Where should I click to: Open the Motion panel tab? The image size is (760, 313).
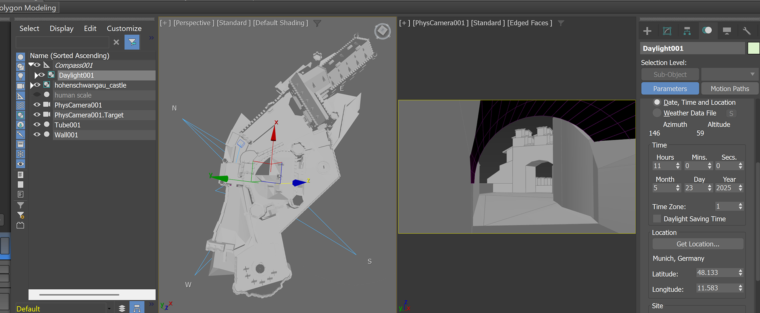tap(707, 30)
